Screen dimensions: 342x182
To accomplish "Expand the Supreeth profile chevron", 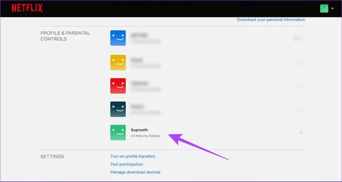I will pyautogui.click(x=301, y=132).
